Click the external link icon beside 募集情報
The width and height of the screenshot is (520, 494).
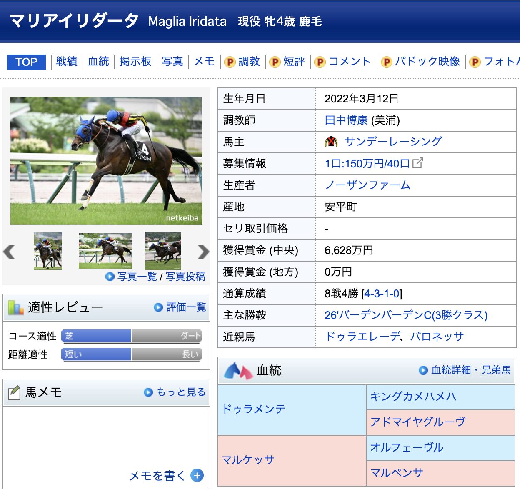pos(418,163)
